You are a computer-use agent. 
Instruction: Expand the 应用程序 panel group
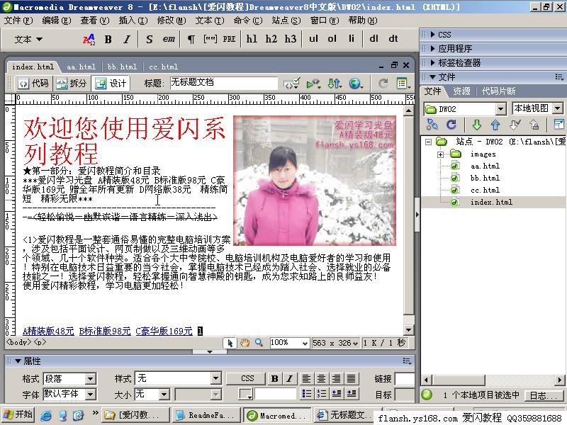point(432,48)
